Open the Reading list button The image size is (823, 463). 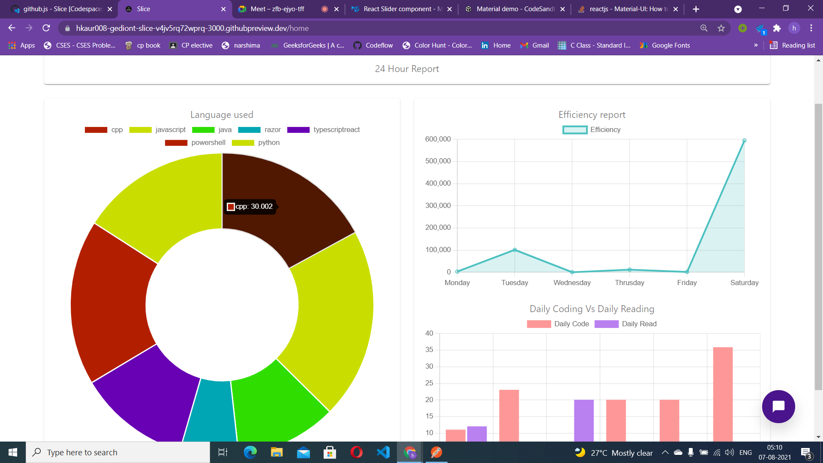click(792, 45)
